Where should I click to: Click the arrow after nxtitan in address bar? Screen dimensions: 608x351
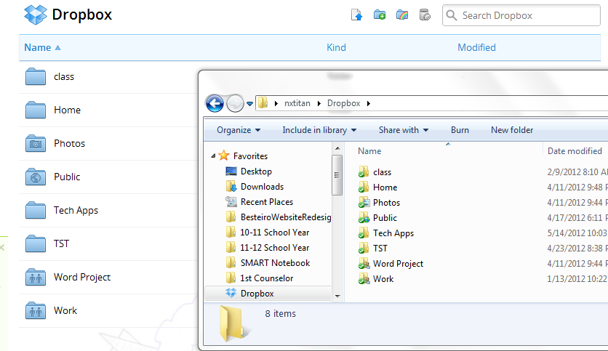[319, 103]
